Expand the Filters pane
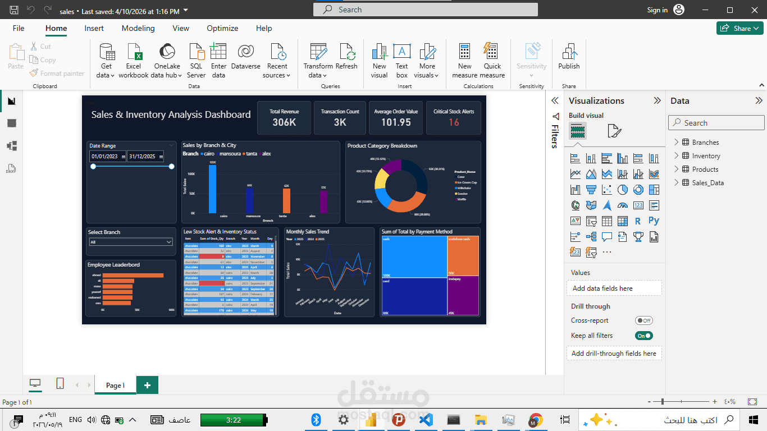The width and height of the screenshot is (767, 431). click(x=555, y=101)
